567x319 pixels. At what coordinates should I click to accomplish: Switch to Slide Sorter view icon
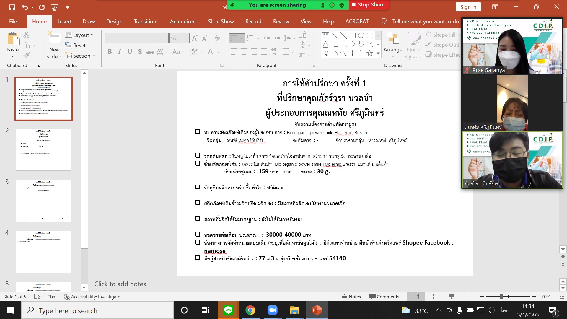coord(434,297)
